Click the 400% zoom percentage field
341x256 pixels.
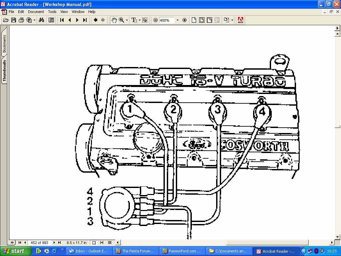[x=167, y=20]
